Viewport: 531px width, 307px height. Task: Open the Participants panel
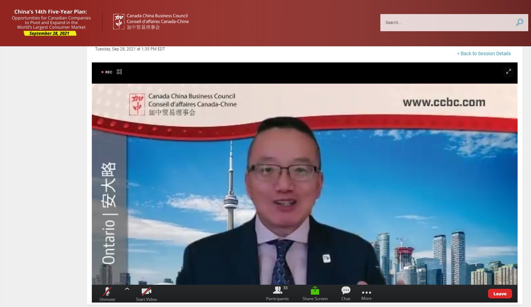point(277,294)
